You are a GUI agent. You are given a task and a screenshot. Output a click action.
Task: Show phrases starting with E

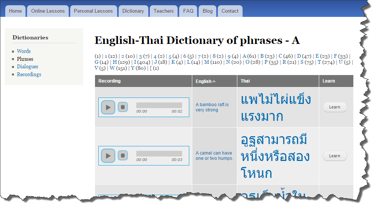pos(317,56)
